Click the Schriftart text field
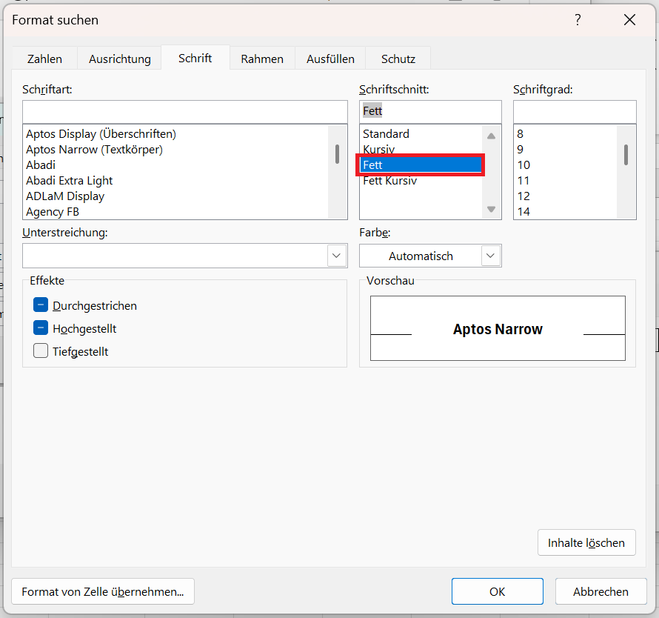Viewport: 659px width, 618px height. (185, 112)
